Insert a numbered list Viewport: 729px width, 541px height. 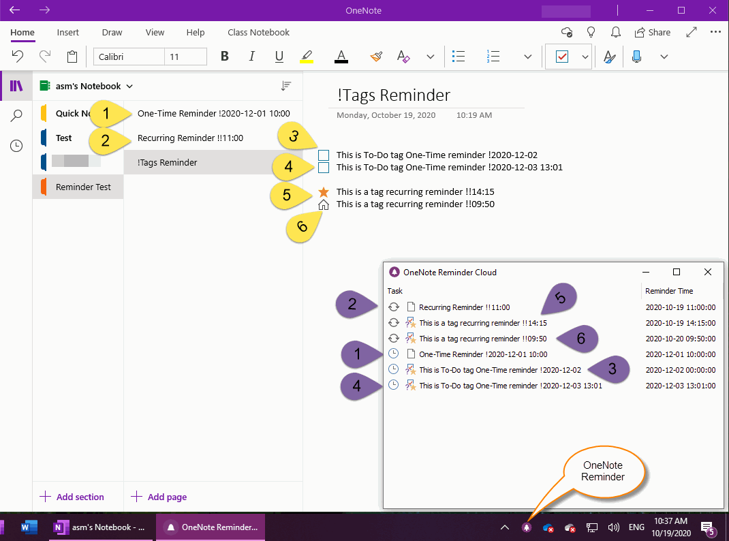tap(493, 57)
